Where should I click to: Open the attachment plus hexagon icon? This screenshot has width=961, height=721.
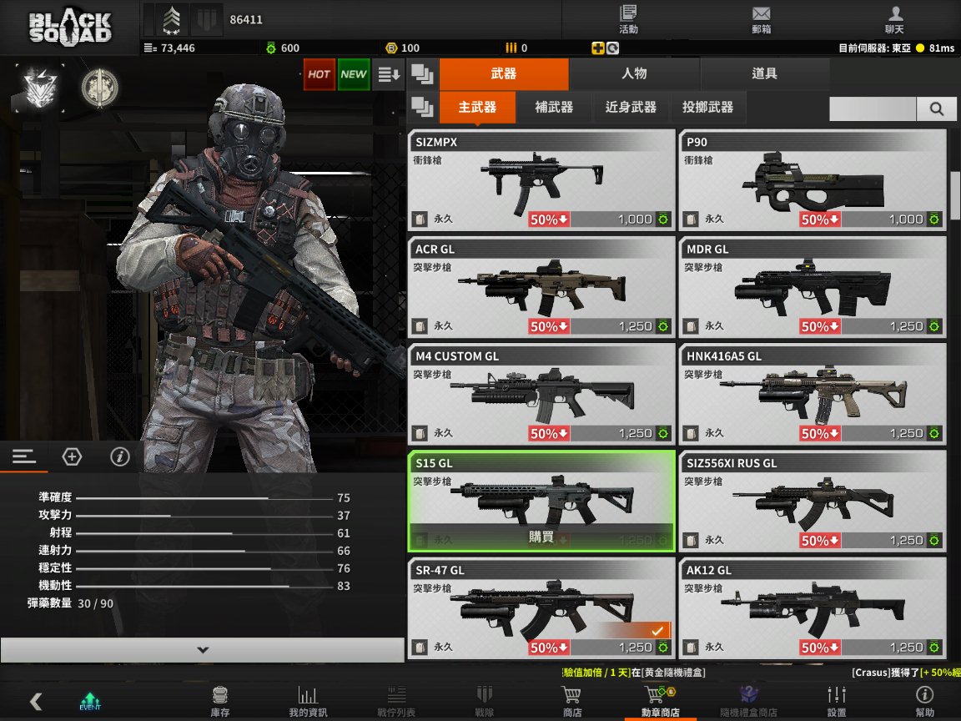[x=72, y=456]
